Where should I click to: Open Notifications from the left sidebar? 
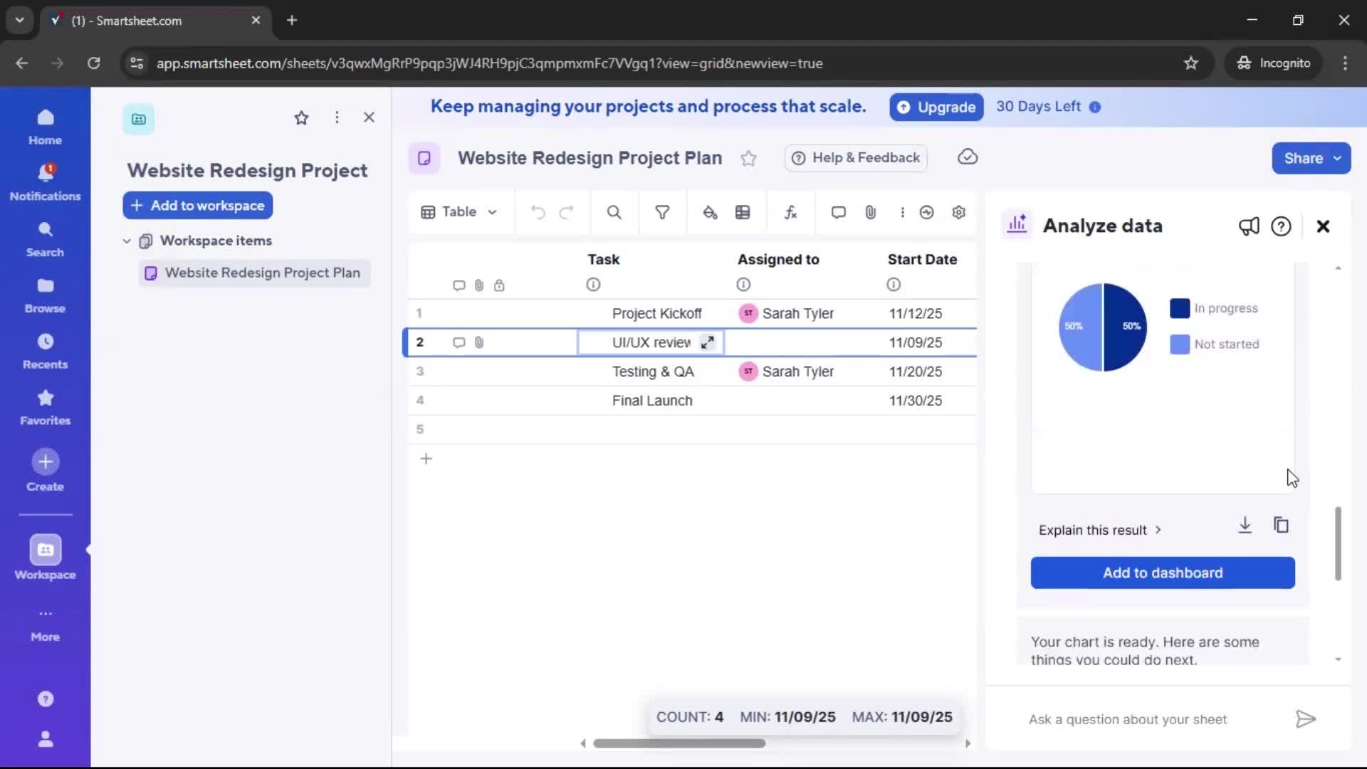(45, 180)
